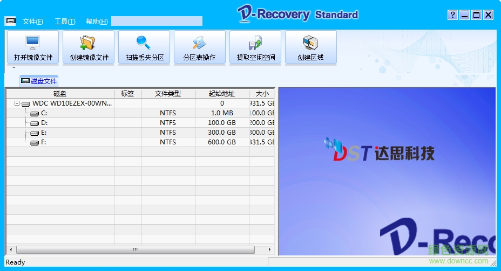Choose the F: partition entry
This screenshot has height=271, width=501.
[x=44, y=142]
